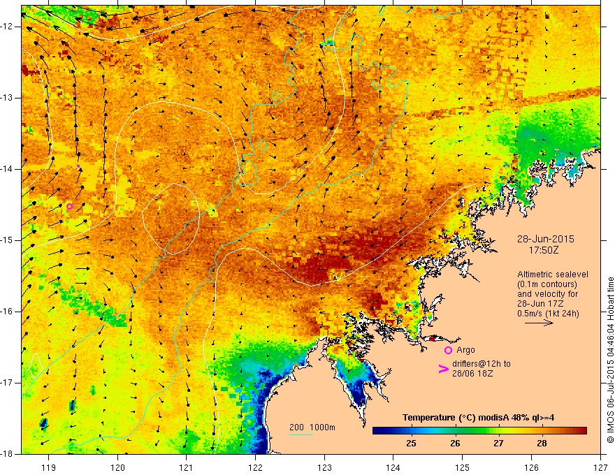Click the 27 label under the color bar
The width and height of the screenshot is (615, 475).
(x=498, y=444)
